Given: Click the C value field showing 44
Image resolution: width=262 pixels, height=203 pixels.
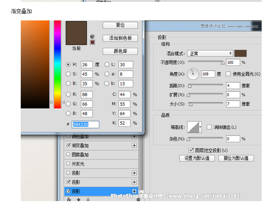Looking at the screenshot, I should pyautogui.click(x=124, y=95).
